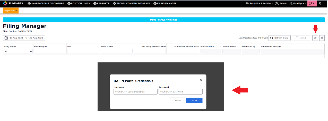
Task: Open the Admin section
Action: [x=281, y=3]
